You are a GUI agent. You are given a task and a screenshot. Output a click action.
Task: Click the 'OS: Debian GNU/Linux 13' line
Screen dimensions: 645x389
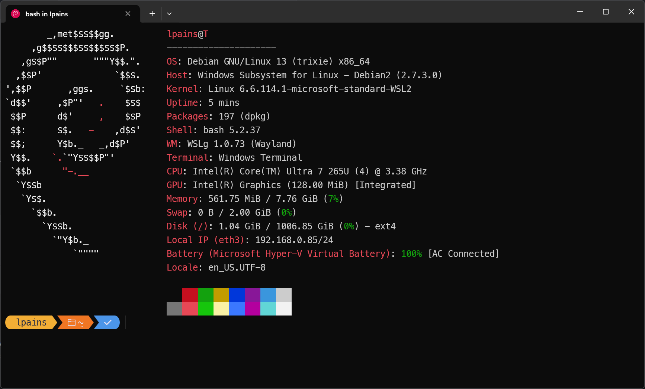[268, 62]
